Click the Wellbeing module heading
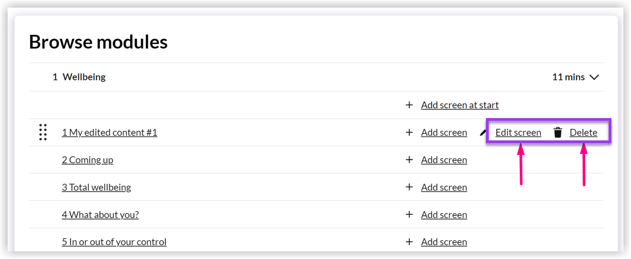Screen dimensions: 631x259 [84, 77]
